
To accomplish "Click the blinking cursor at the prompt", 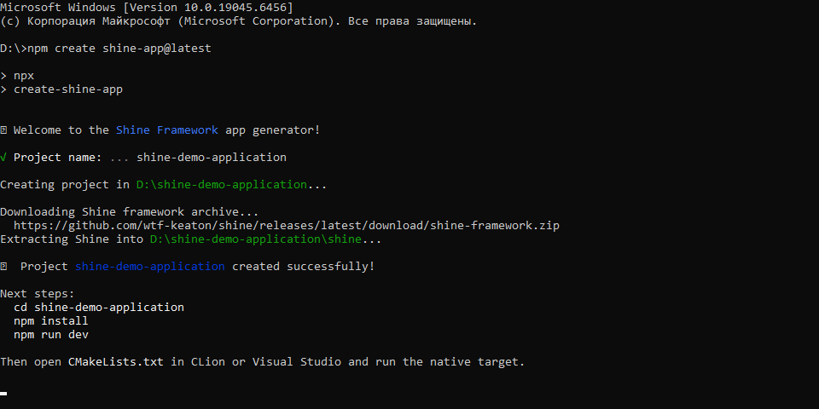I will pyautogui.click(x=3, y=394).
